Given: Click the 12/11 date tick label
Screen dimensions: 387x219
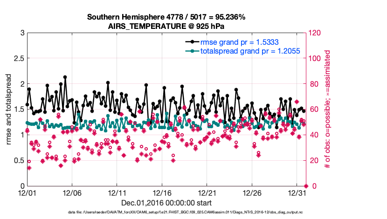Looking at the screenshot, I should (117, 192).
